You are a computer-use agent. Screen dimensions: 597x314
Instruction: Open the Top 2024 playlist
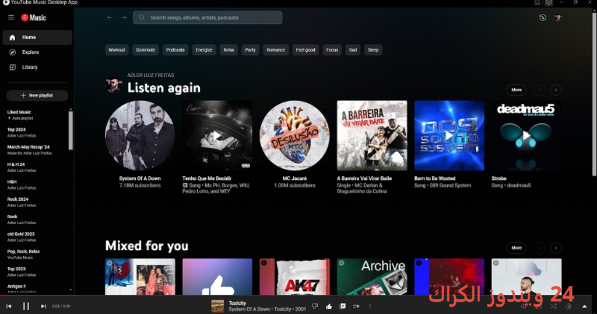(37, 132)
